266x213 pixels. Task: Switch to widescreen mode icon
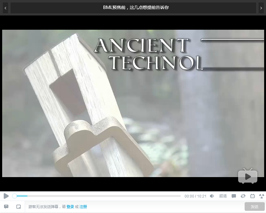pos(253,196)
